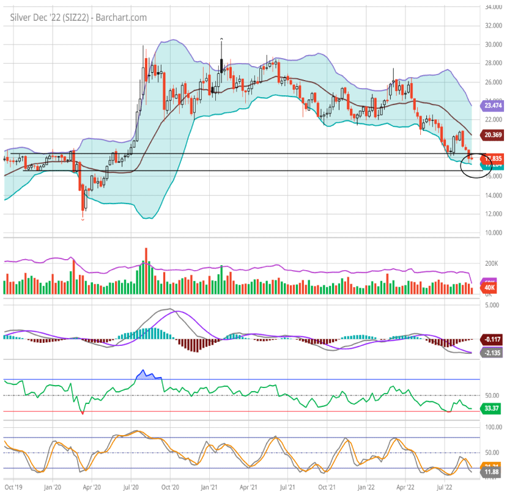Click the chart title Silver Dec '22 (SIZ22)
The image size is (507, 495).
point(78,17)
